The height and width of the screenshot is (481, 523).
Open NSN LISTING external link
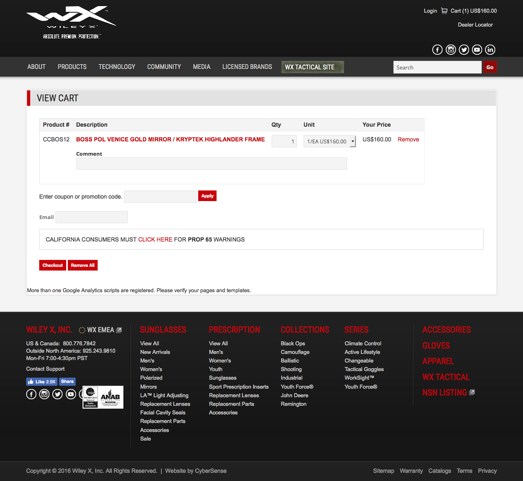pyautogui.click(x=448, y=393)
